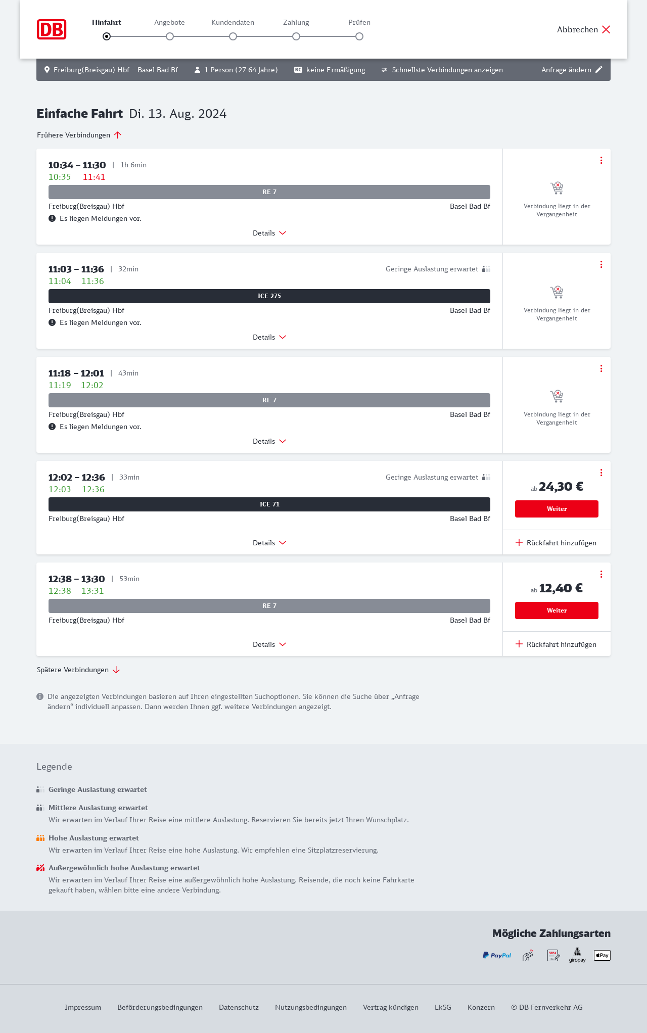Click the giropay payment icon
Image resolution: width=647 pixels, height=1033 pixels.
(577, 955)
